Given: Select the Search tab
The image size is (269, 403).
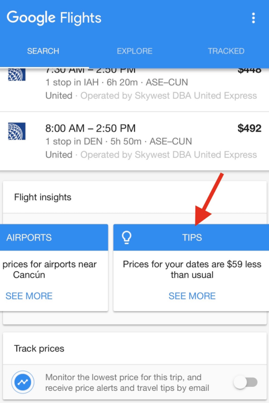Looking at the screenshot, I should [x=43, y=51].
